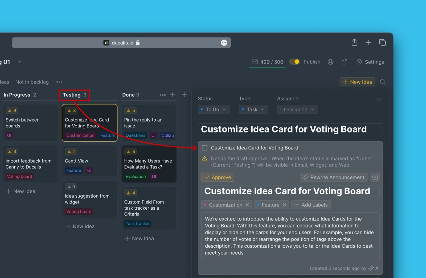Viewport: 426px width, 278px height.
Task: Open the 499 / 500 email tab
Action: pos(268,62)
